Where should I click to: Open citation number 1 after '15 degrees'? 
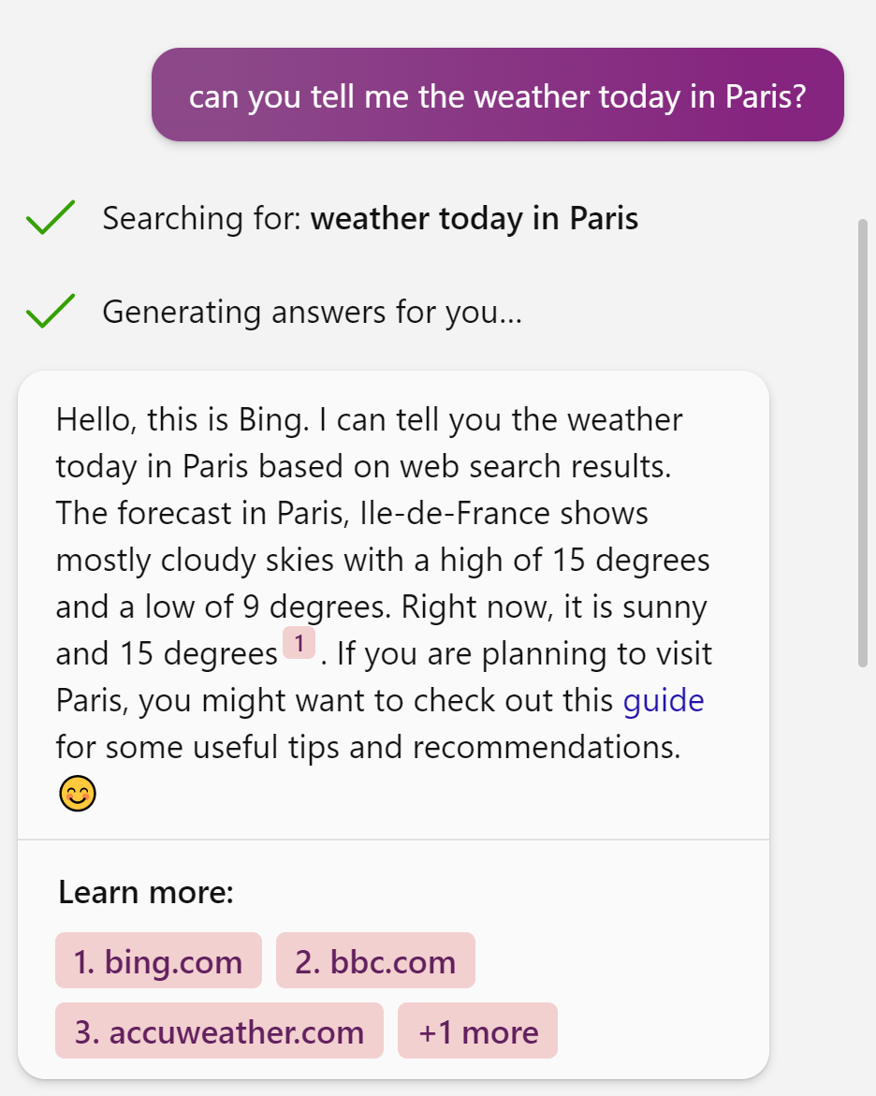point(299,643)
